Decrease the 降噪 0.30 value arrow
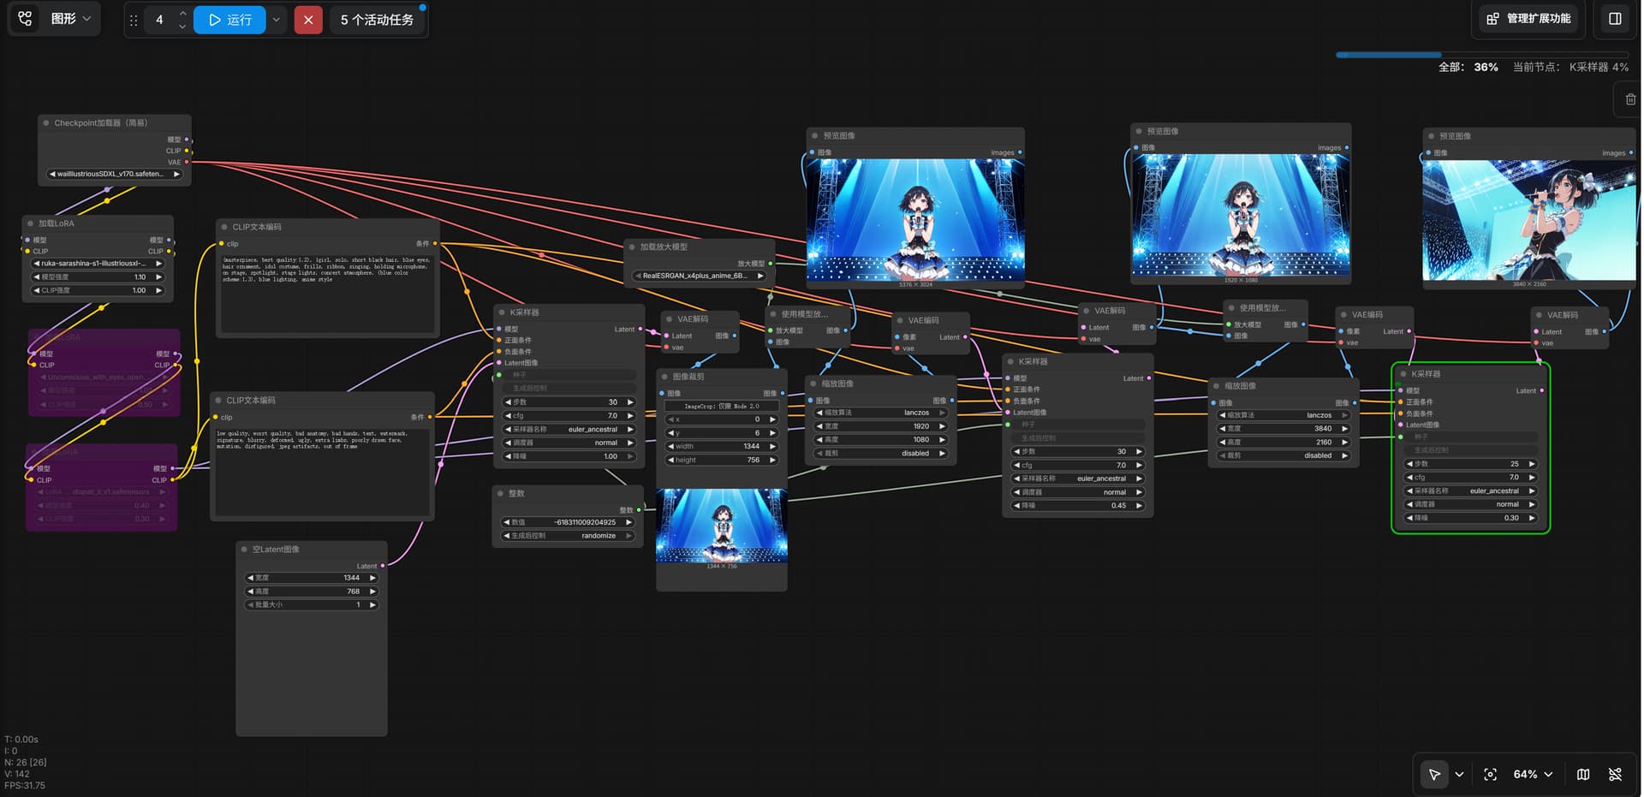 (1409, 518)
